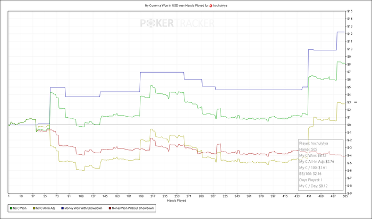Viewport: 372px width, 219px height.
Task: Click the '$15' y-axis tick label
Action: pos(350,11)
